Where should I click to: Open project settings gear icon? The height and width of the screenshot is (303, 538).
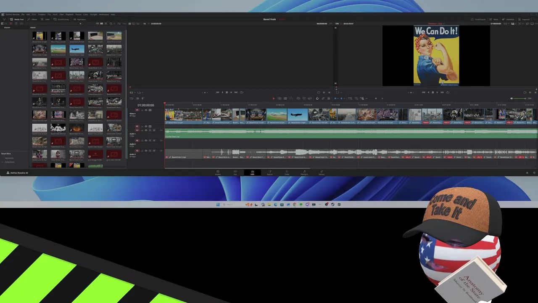pyautogui.click(x=534, y=173)
